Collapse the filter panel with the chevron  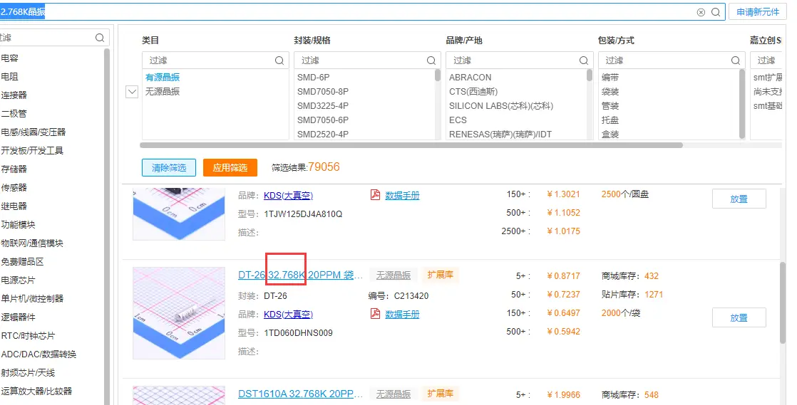point(132,92)
